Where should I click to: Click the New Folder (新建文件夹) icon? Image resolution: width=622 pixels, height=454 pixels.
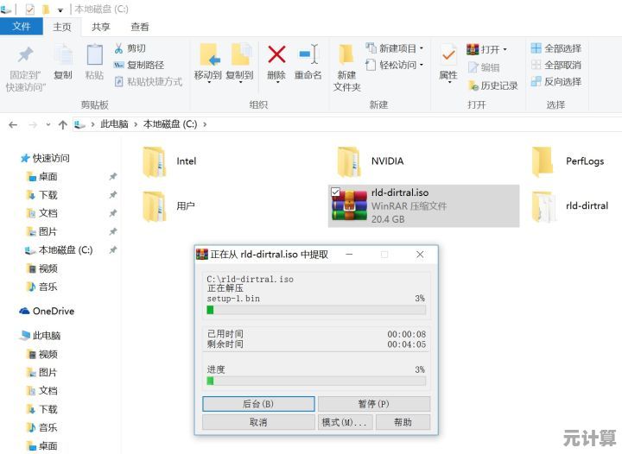346,65
